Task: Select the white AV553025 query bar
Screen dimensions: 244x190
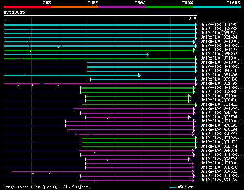Action: point(101,16)
